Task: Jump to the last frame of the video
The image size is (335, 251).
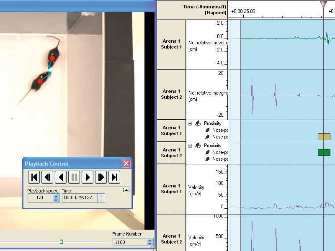Action: pos(114,177)
